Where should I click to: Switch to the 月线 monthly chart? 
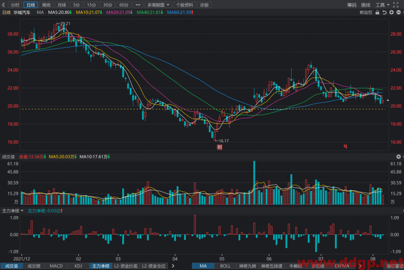62,5
